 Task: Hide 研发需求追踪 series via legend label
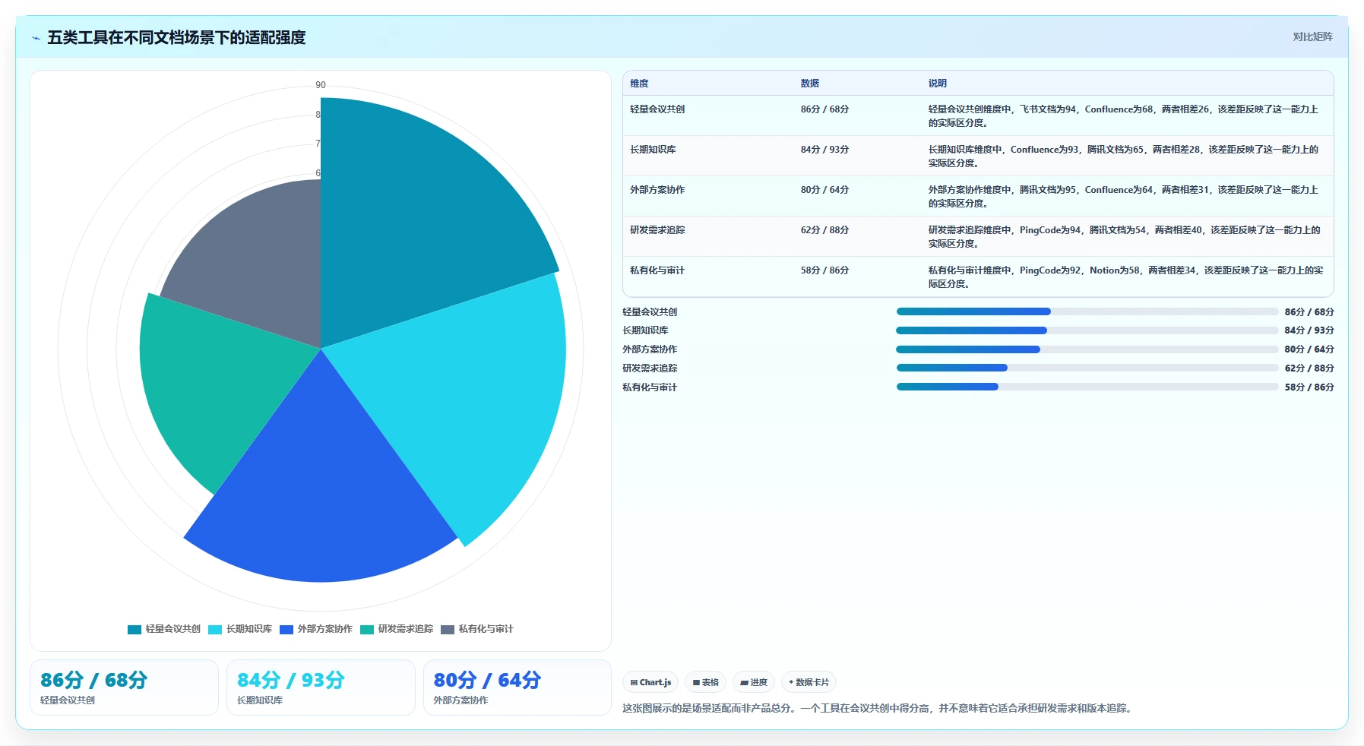pos(406,629)
